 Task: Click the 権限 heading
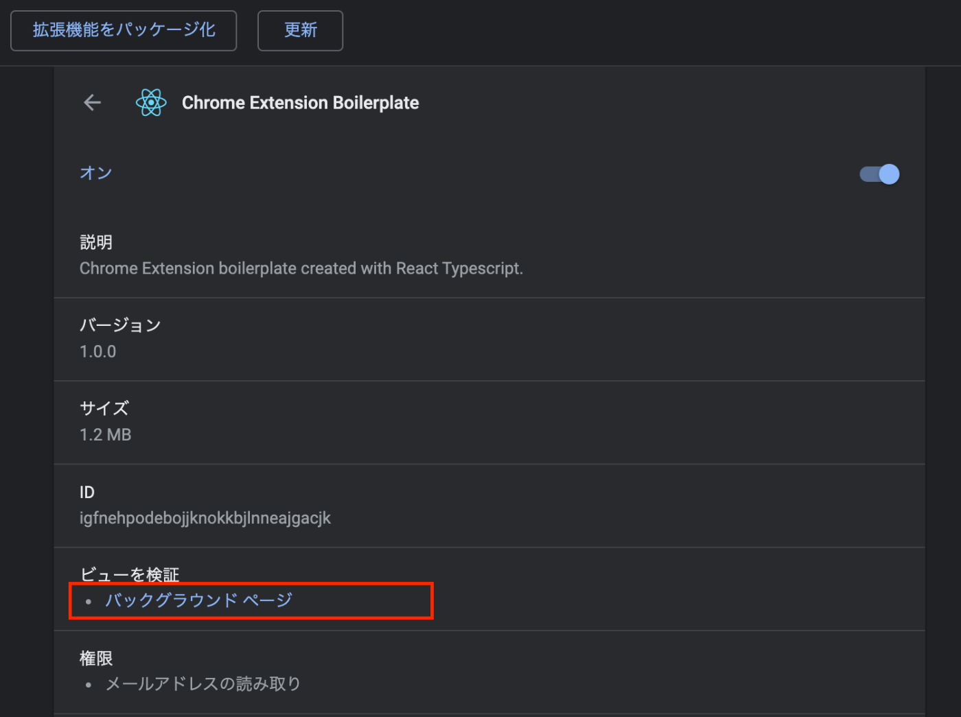click(96, 658)
